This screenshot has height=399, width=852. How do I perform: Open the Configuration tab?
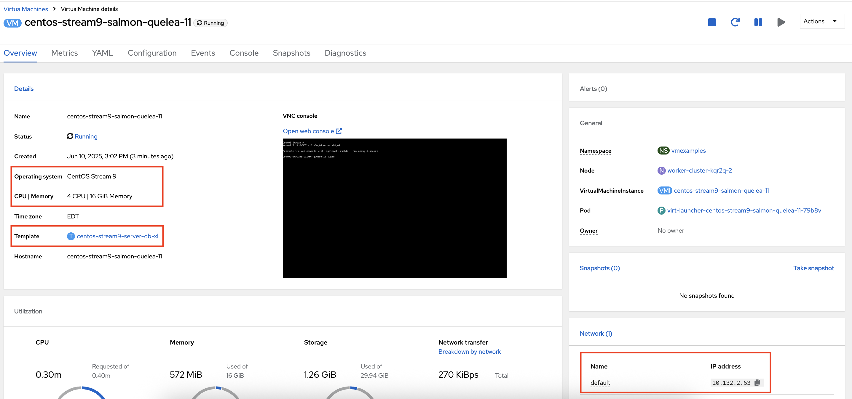(x=152, y=53)
